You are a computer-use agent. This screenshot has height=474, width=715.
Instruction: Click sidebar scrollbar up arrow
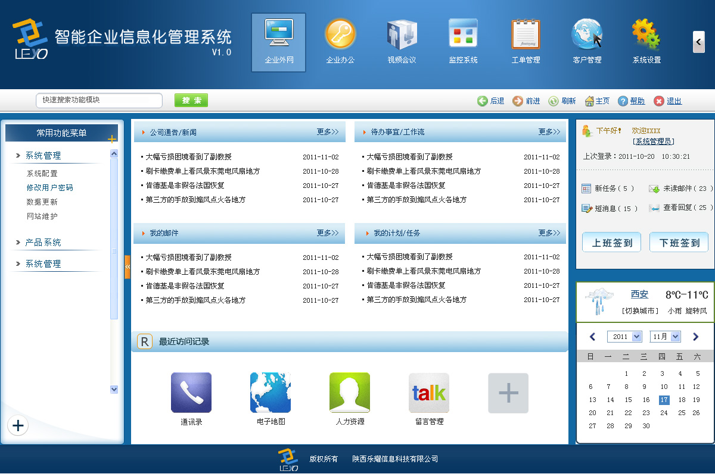(x=114, y=153)
